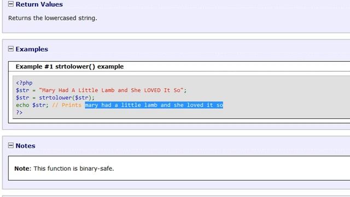Collapse the Examples section
Screen dimensions: 350x197
click(11, 49)
